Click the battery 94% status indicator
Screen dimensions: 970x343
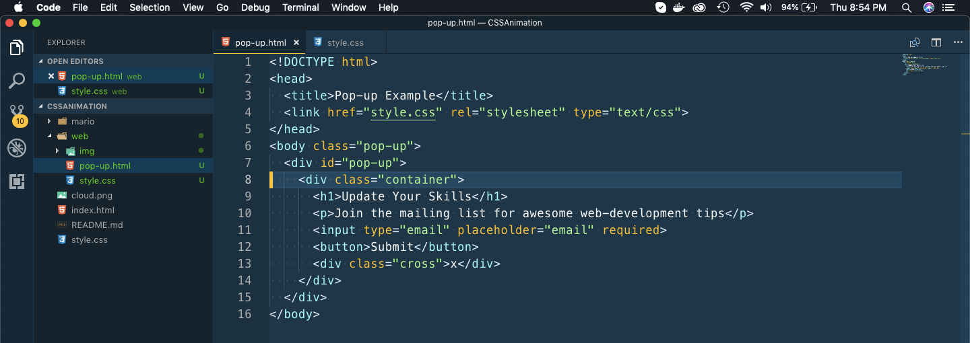(799, 7)
